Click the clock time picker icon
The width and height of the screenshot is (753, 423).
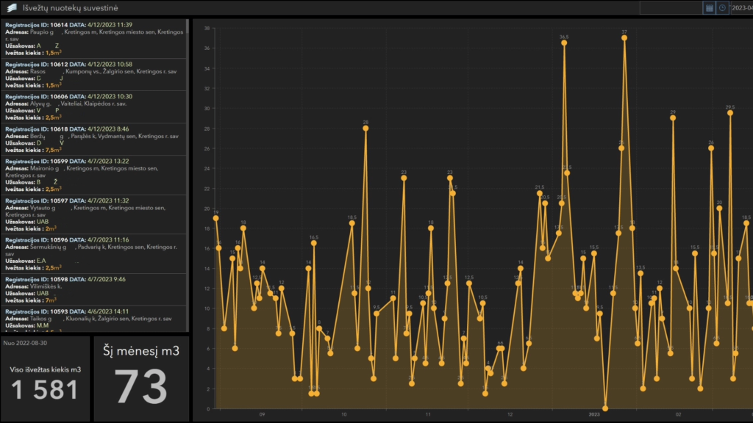[722, 8]
